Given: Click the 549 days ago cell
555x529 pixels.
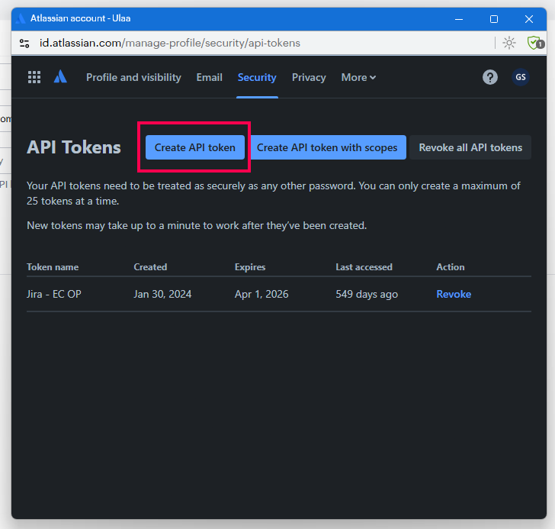Looking at the screenshot, I should coord(367,294).
